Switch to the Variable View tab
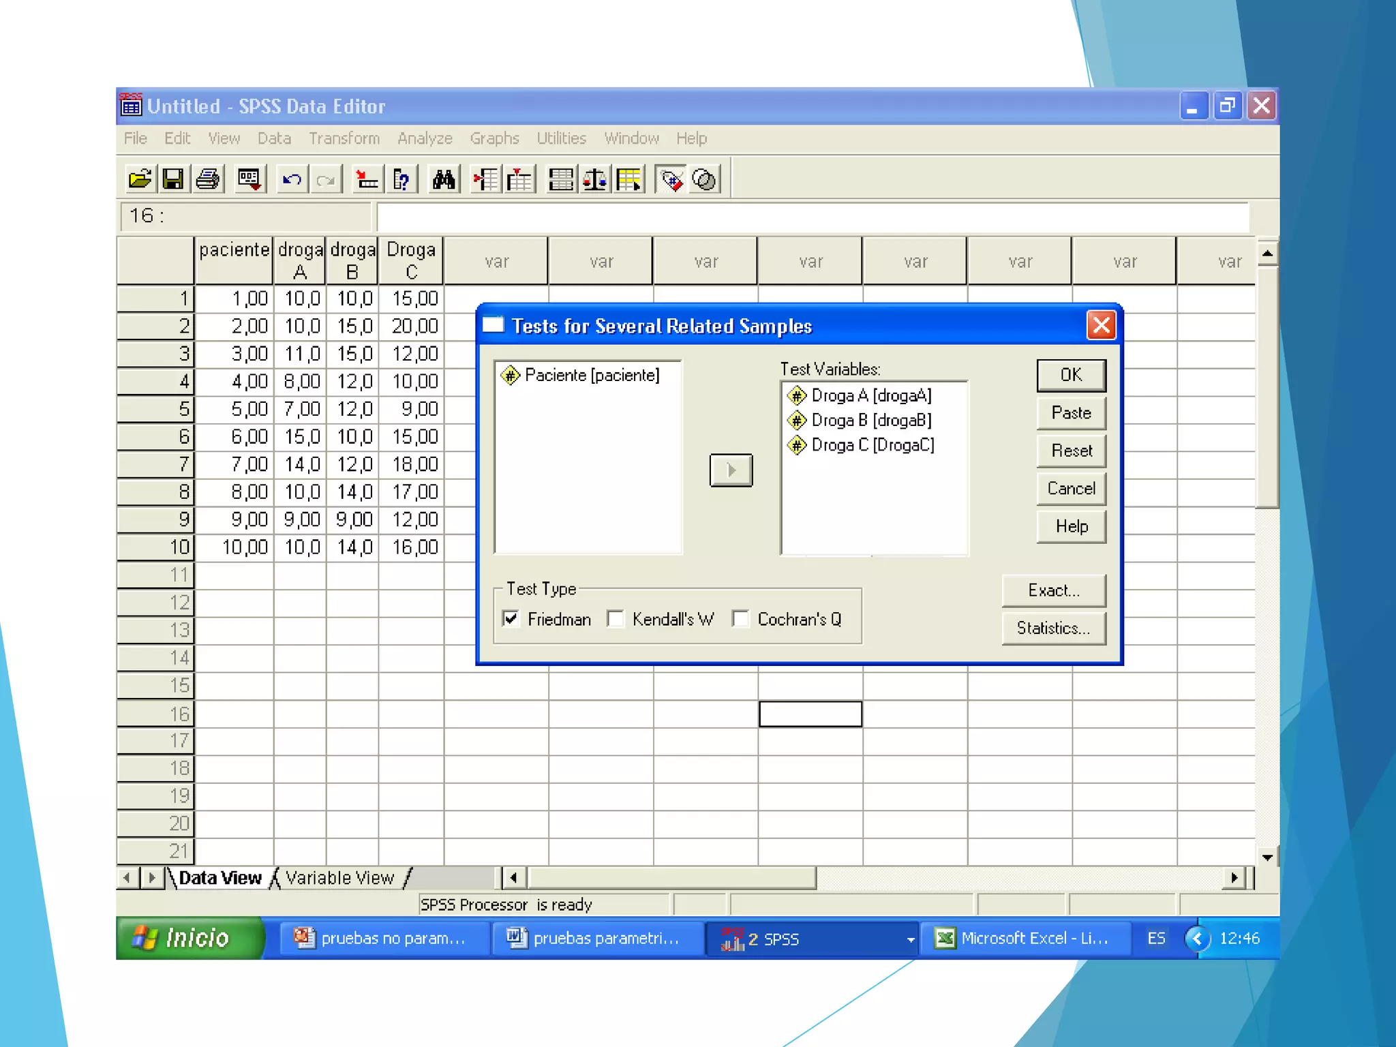 (339, 878)
